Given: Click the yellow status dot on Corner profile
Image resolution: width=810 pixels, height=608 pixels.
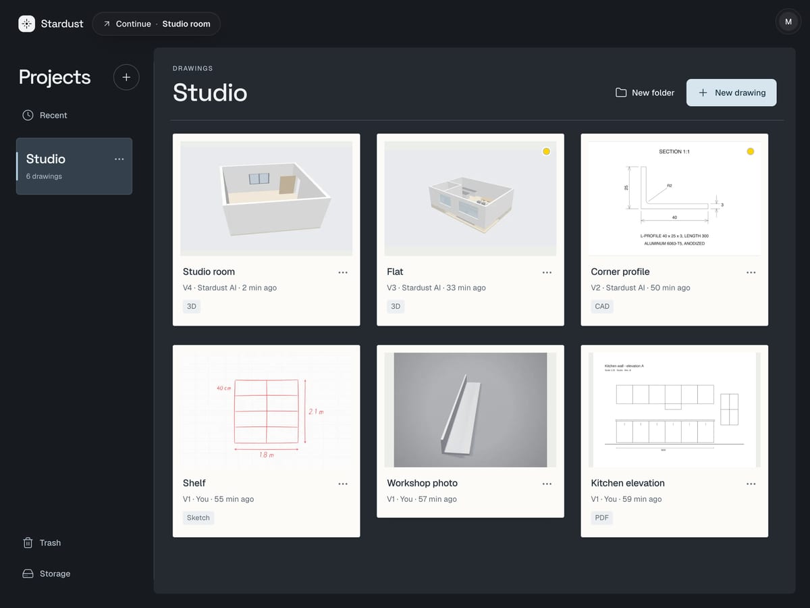Looking at the screenshot, I should pos(750,151).
